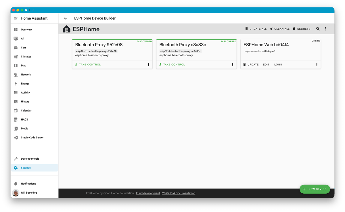The image size is (345, 212).
Task: Navigate forward with window title bar chevron
Action: tap(33, 10)
